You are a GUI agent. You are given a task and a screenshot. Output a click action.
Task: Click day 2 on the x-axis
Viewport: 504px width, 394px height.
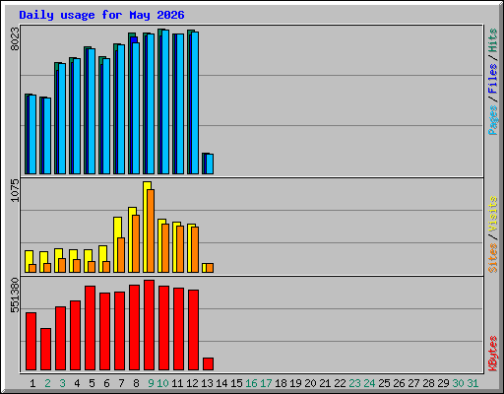(x=47, y=383)
